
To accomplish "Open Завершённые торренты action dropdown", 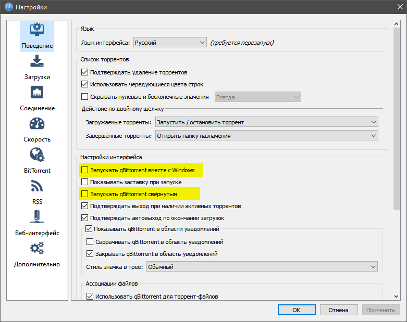I will tap(267, 135).
